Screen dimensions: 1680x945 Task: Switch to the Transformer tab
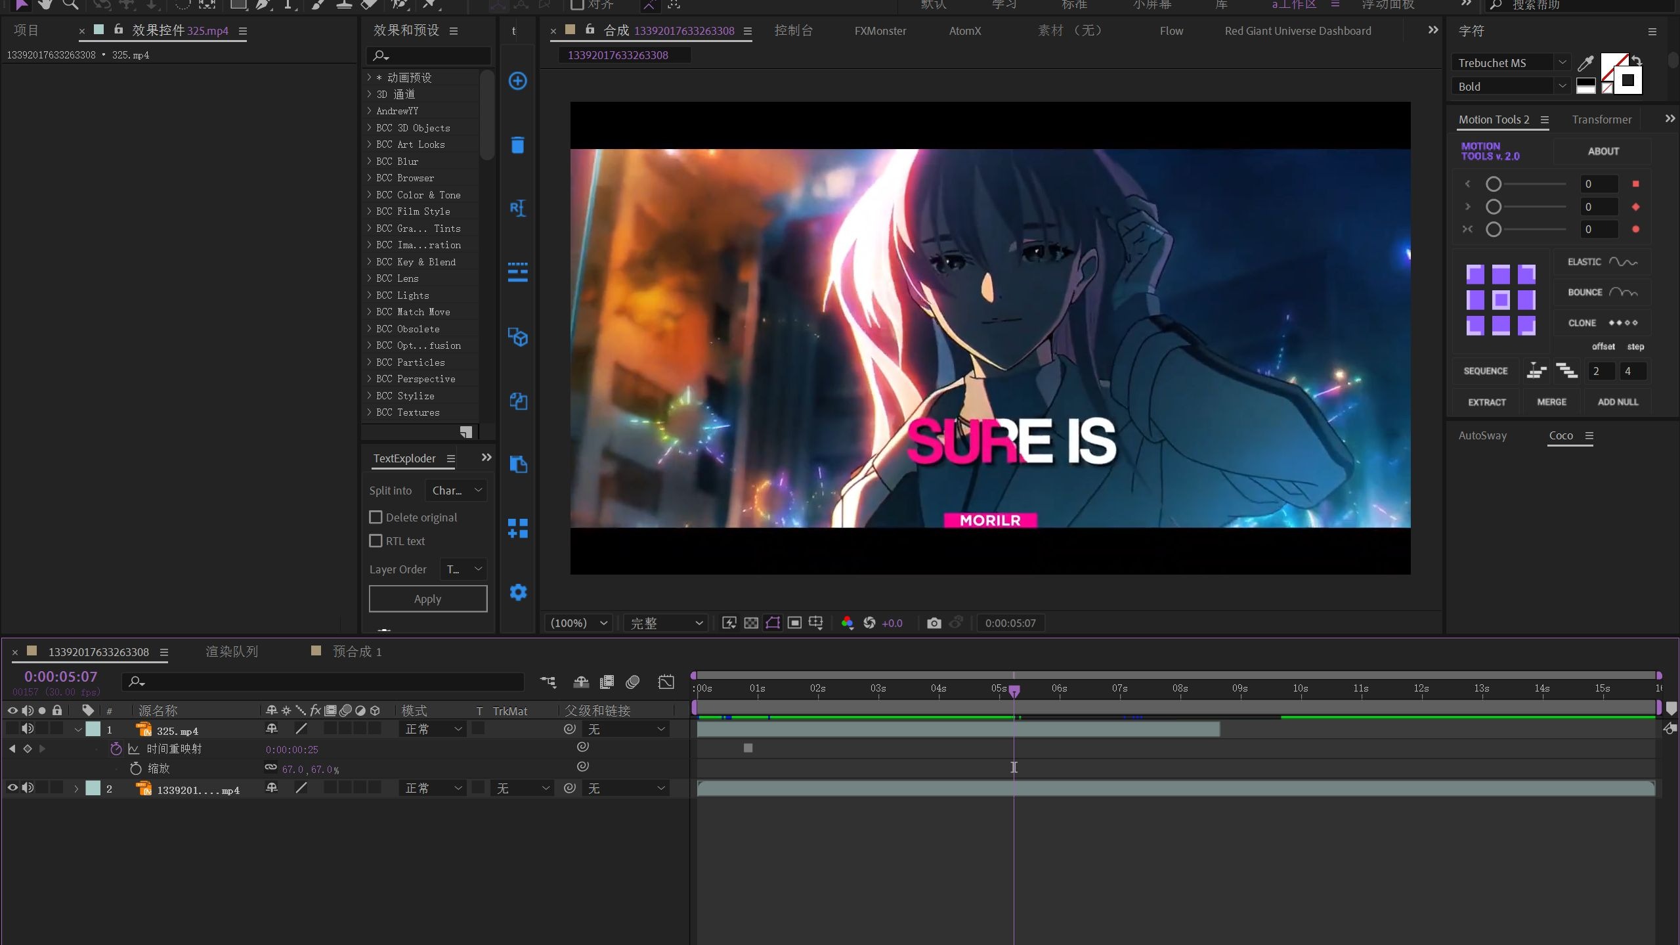tap(1601, 120)
